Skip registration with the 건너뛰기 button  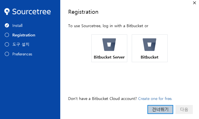(160, 109)
